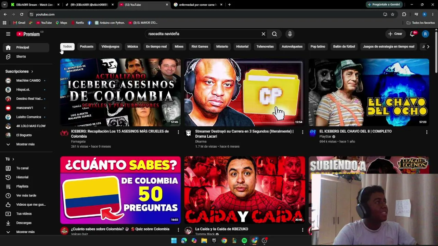
Task: Open the YouTube account avatar menu
Action: [425, 34]
